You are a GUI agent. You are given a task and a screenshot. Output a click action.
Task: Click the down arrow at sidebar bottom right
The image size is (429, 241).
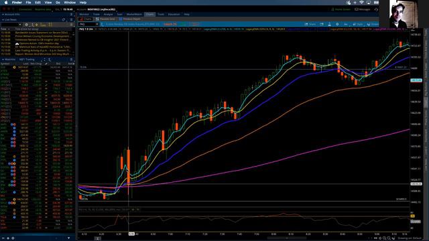pyautogui.click(x=68, y=238)
